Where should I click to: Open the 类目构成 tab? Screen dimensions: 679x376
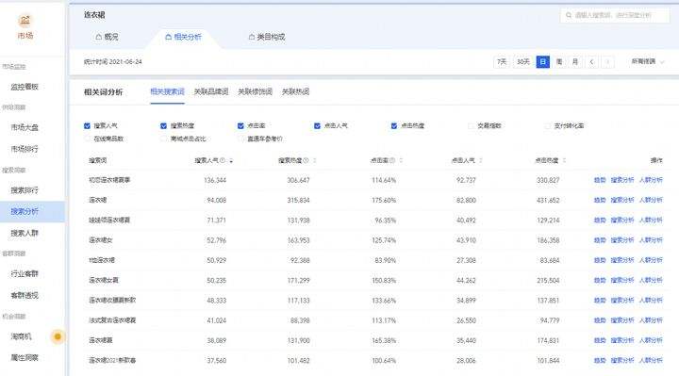tap(267, 37)
